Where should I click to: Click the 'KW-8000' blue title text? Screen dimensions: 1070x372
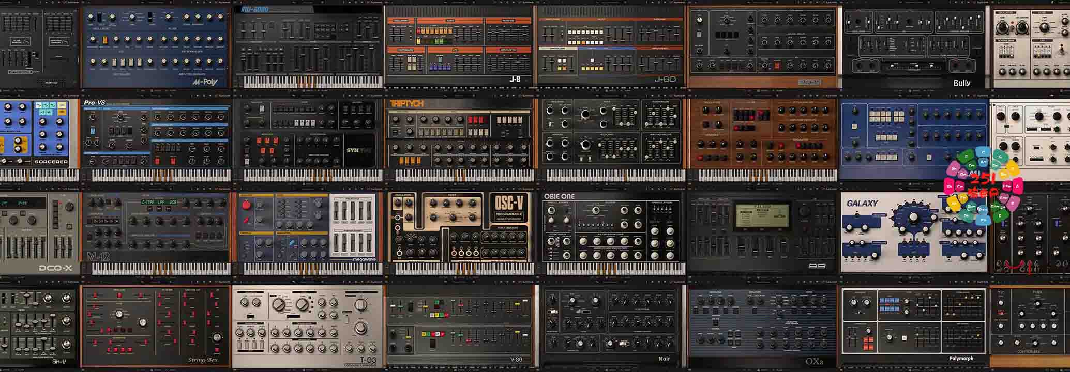tap(255, 9)
